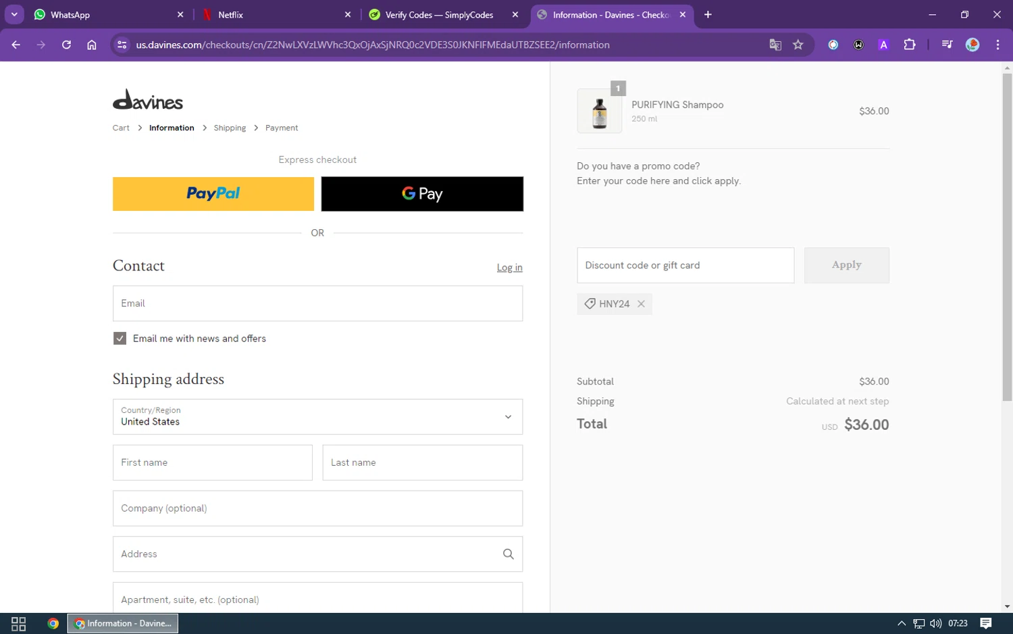This screenshot has width=1013, height=634.
Task: Focus the Email input field
Action: coord(317,303)
